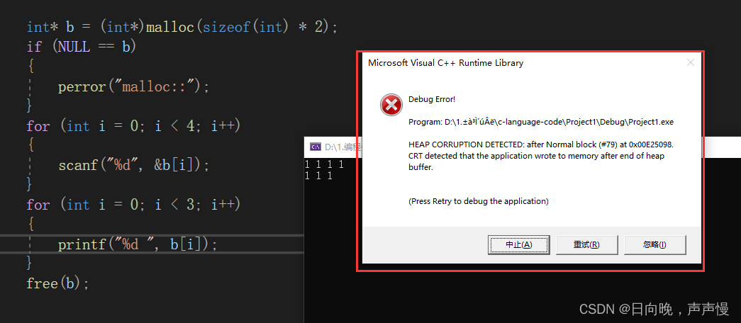
Task: Place cursor on the scanf code line
Action: [133, 165]
